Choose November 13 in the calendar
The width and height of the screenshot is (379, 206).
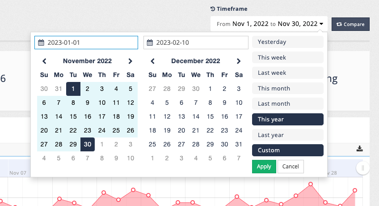coord(44,117)
